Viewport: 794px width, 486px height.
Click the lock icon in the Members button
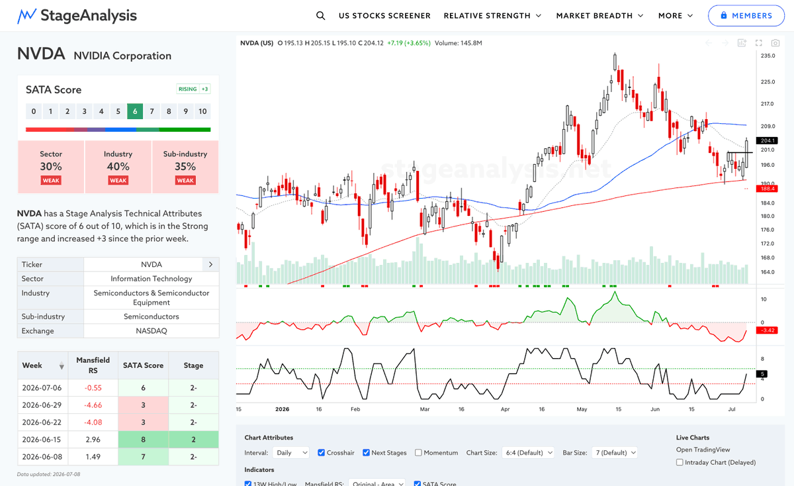pyautogui.click(x=724, y=15)
